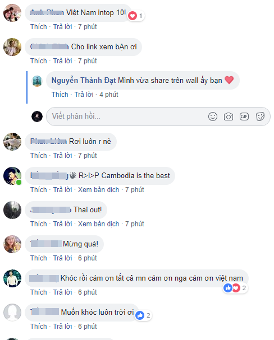This screenshot has width=274, height=340.
Task: Open the emoji picker in reply box
Action: (x=212, y=117)
